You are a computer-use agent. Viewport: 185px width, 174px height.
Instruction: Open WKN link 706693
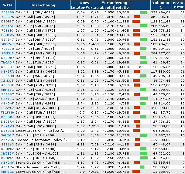click(8, 31)
